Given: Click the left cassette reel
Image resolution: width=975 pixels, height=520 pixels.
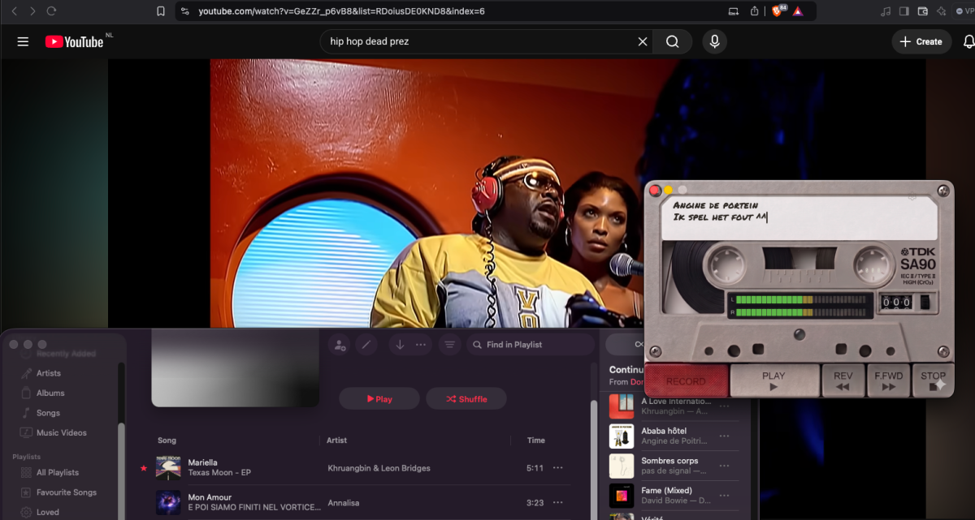Looking at the screenshot, I should tap(724, 264).
